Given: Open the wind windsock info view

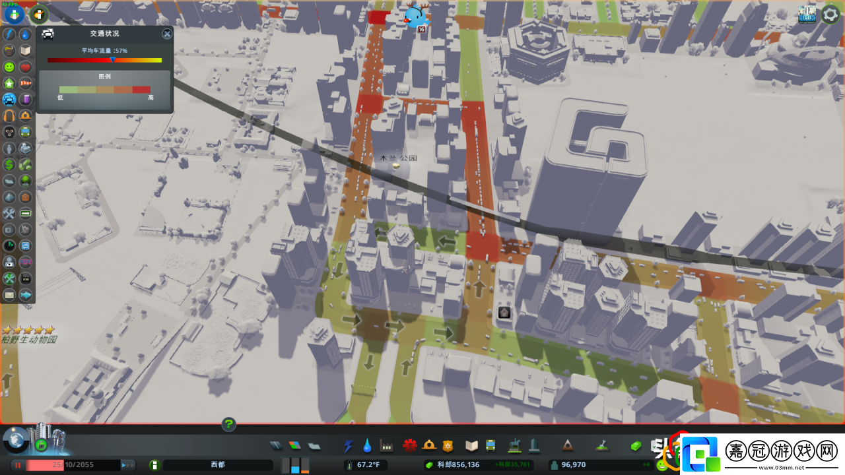Looking at the screenshot, I should coord(26,84).
